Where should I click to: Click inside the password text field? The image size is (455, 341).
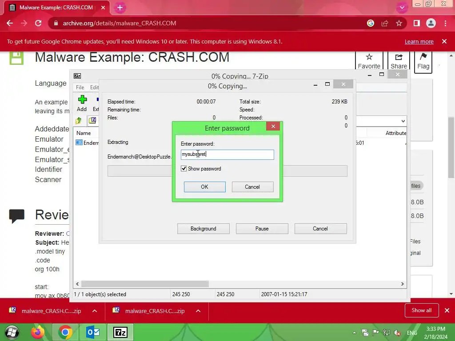[x=227, y=155]
